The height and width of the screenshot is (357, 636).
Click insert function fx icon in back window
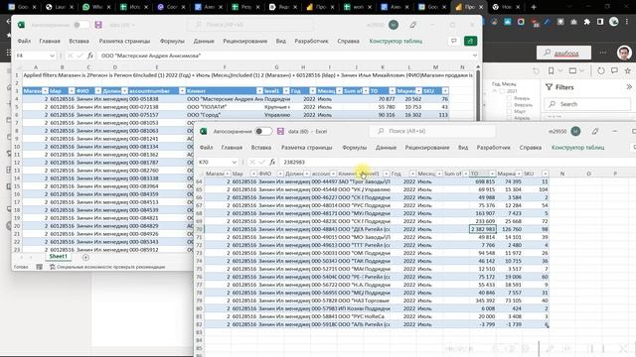click(x=90, y=56)
